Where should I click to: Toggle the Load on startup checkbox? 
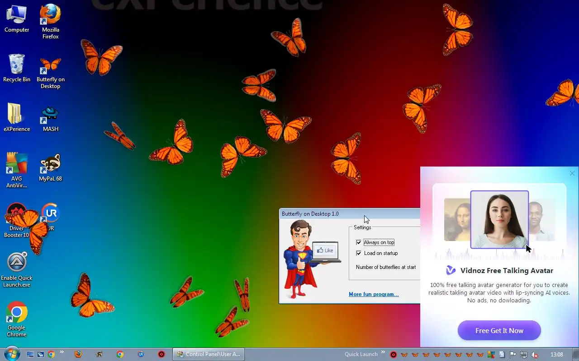(x=359, y=253)
